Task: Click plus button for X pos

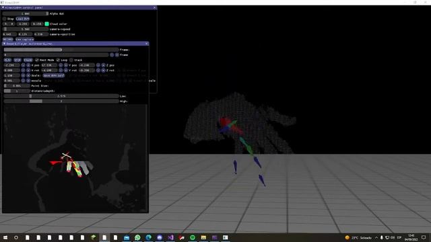Action: coord(28,65)
